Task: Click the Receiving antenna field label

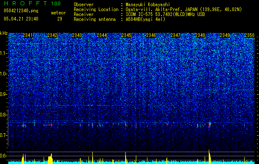Action: 95,19
